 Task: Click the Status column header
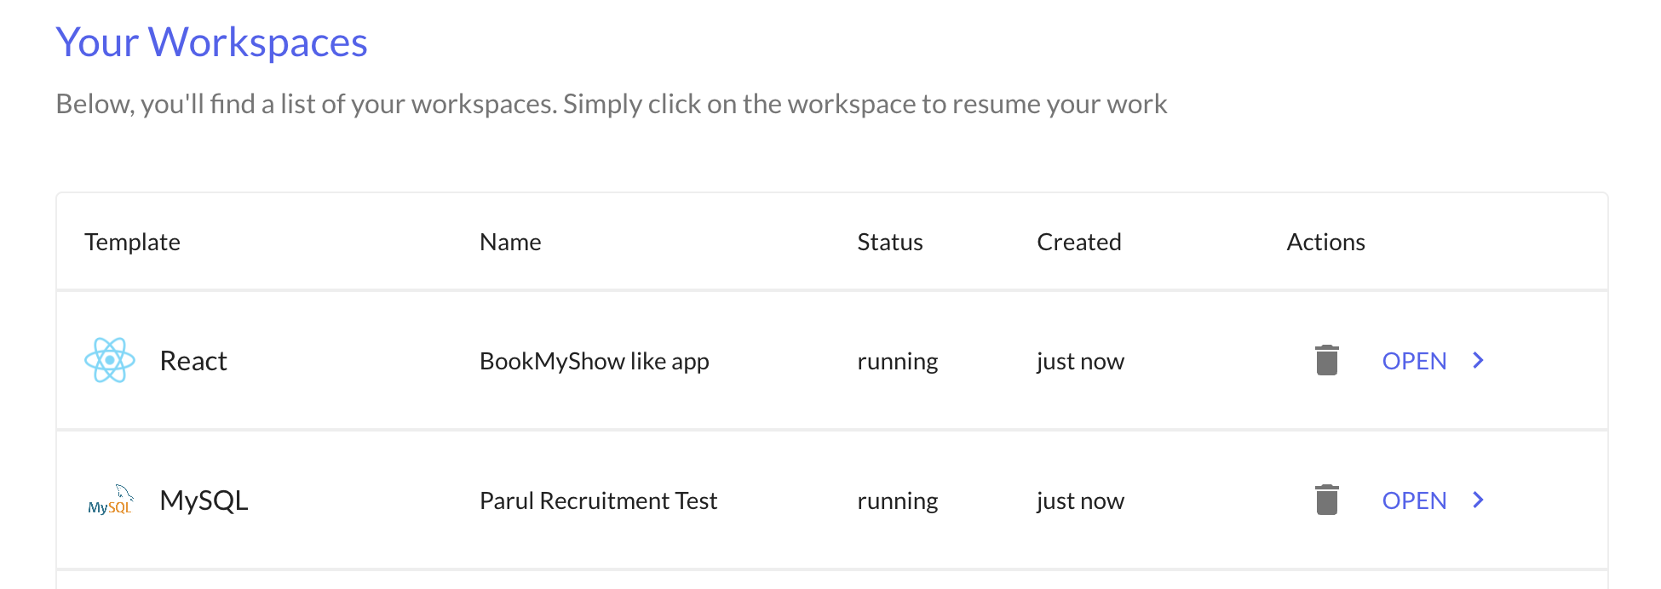[x=889, y=242]
